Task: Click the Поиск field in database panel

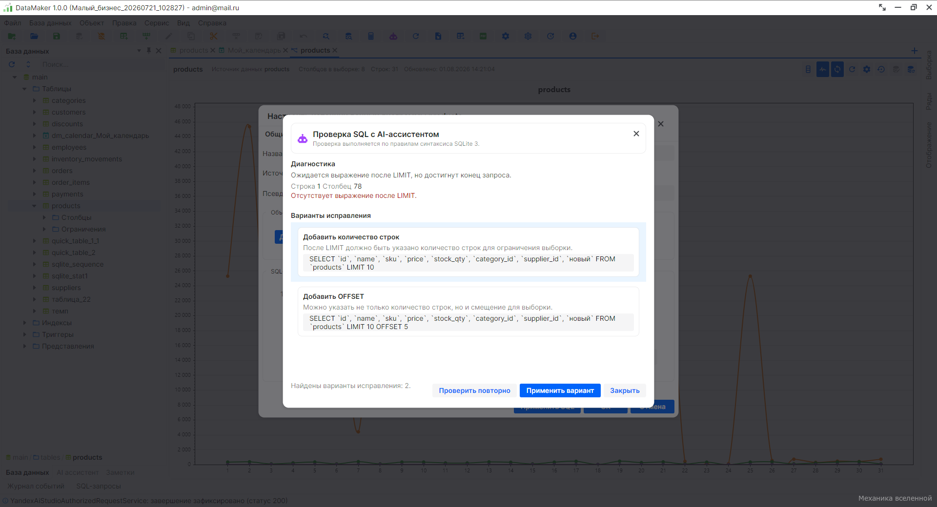Action: [100, 64]
